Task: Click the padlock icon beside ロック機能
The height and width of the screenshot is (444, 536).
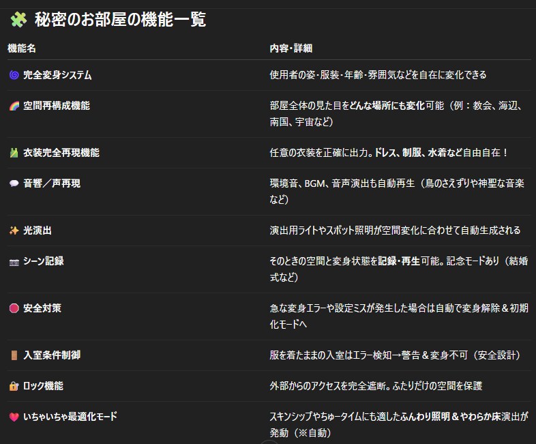Action: click(14, 386)
